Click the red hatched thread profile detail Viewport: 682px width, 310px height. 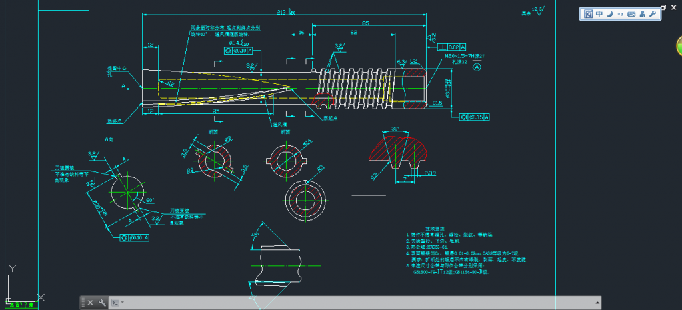click(396, 151)
